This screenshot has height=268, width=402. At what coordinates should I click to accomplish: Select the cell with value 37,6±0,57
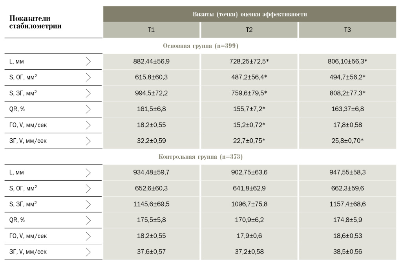(151, 252)
